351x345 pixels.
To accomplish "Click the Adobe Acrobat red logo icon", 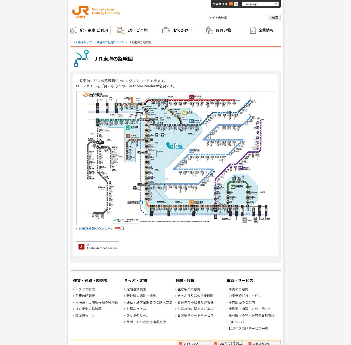I will [x=81, y=247].
